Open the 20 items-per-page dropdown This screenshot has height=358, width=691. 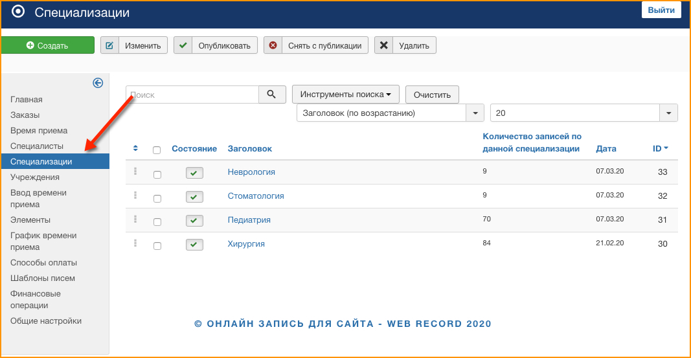click(584, 113)
